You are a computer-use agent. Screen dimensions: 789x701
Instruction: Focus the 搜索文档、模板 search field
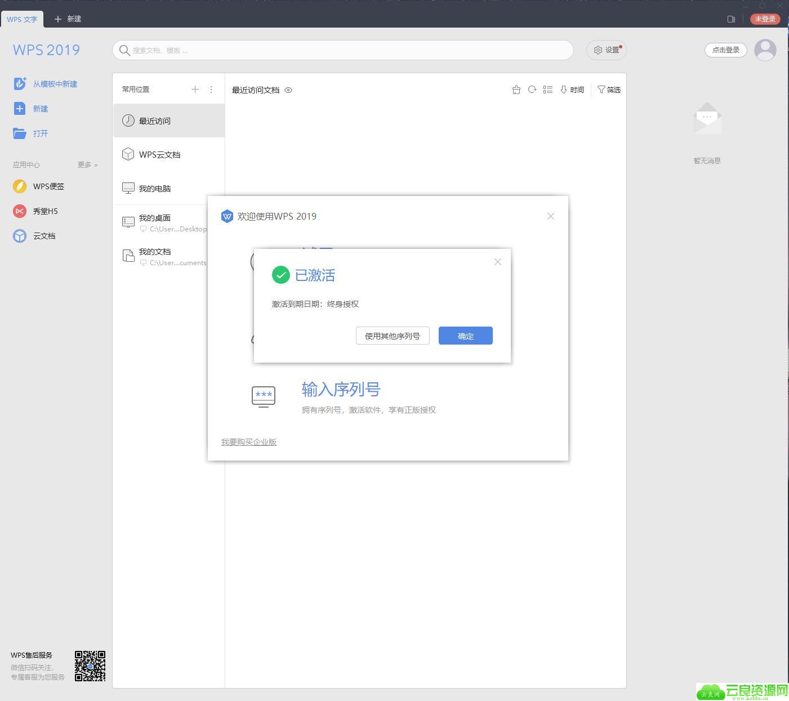tap(343, 50)
